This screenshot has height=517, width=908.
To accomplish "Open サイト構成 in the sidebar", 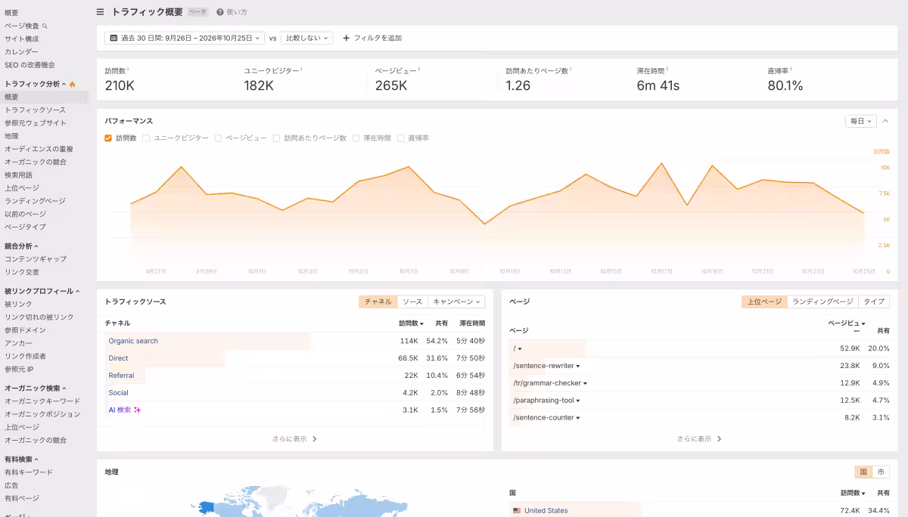I will (x=22, y=39).
